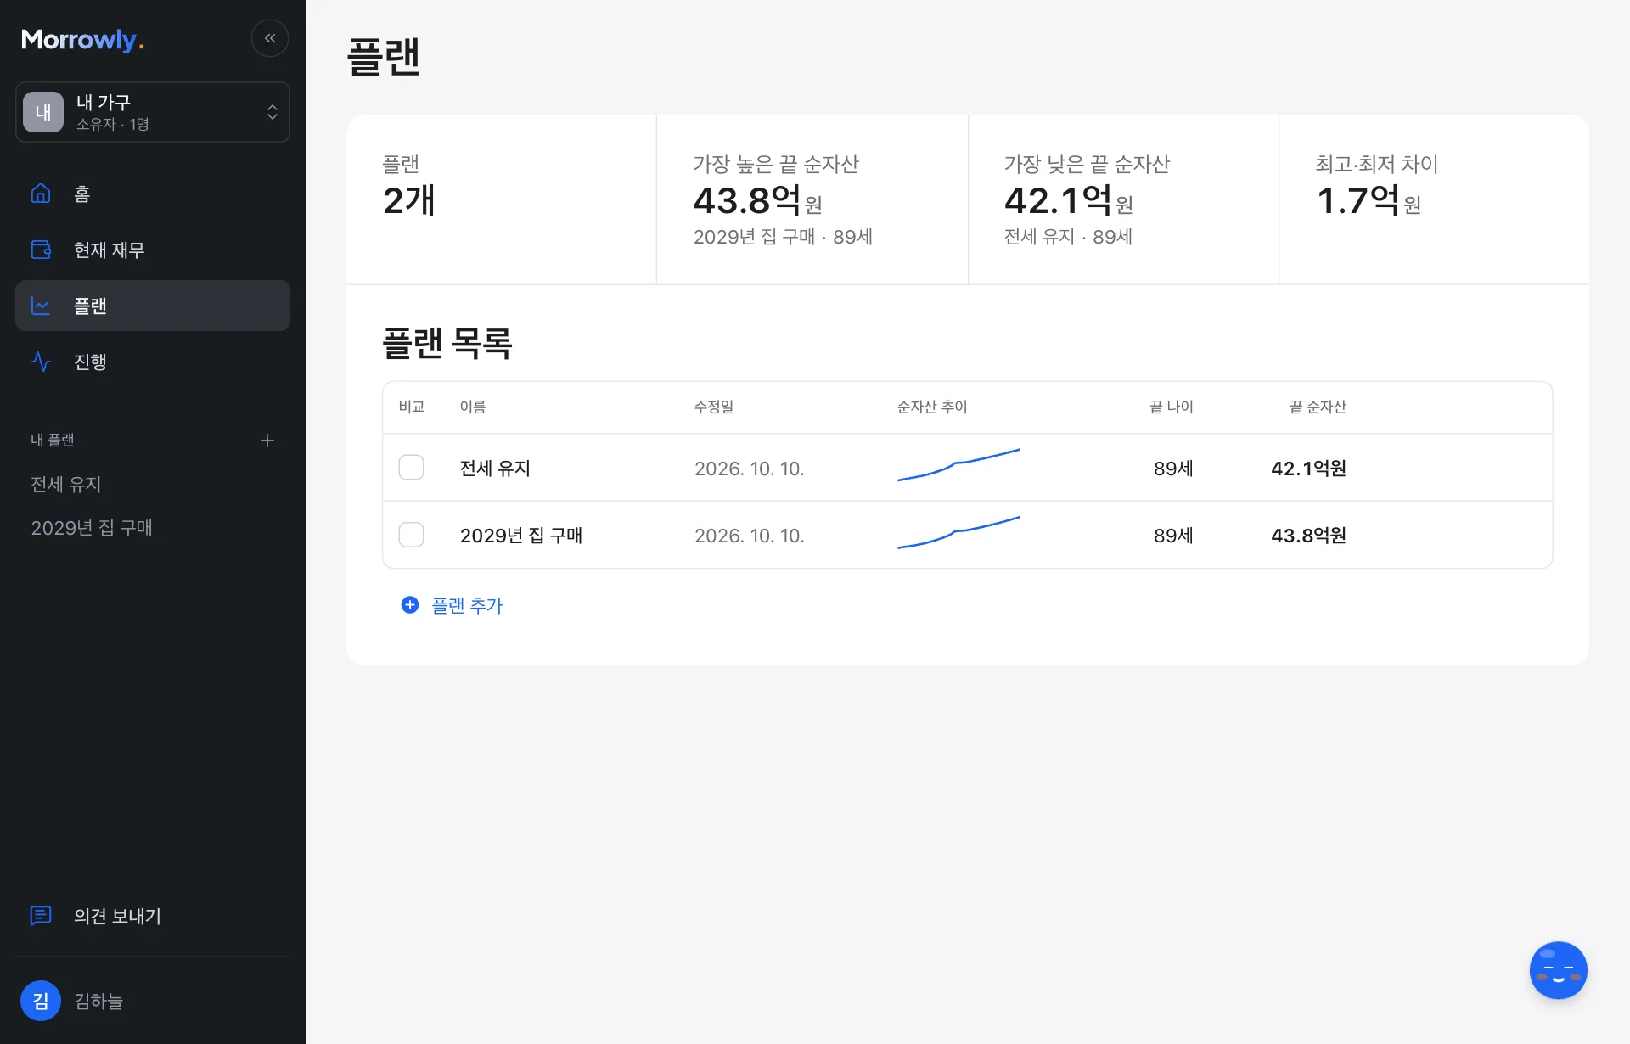The width and height of the screenshot is (1630, 1044).
Task: Click the 내 household avatar badge
Action: click(43, 112)
